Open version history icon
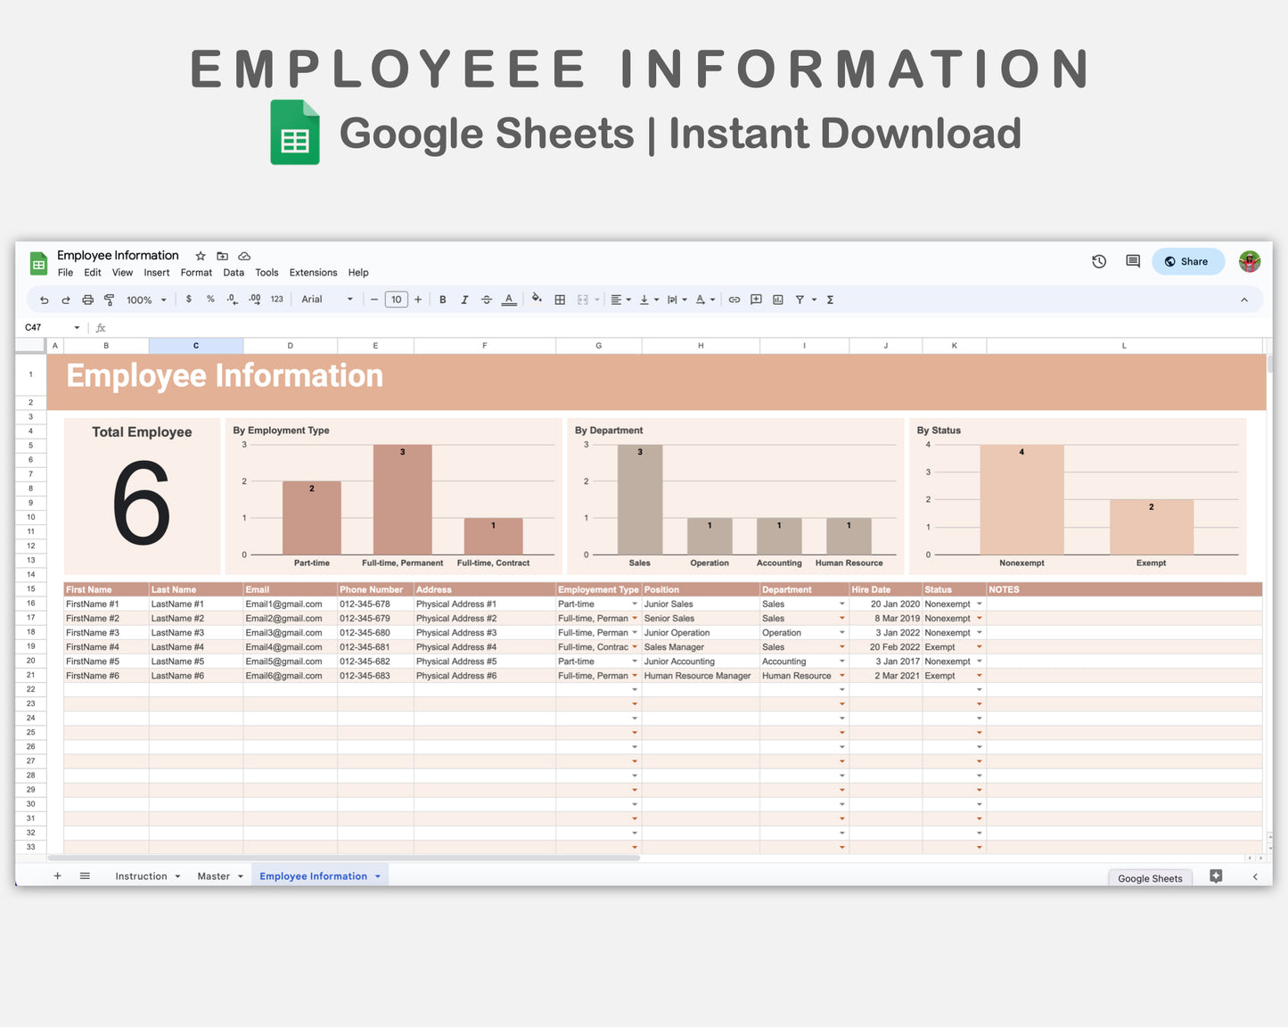 (x=1098, y=261)
